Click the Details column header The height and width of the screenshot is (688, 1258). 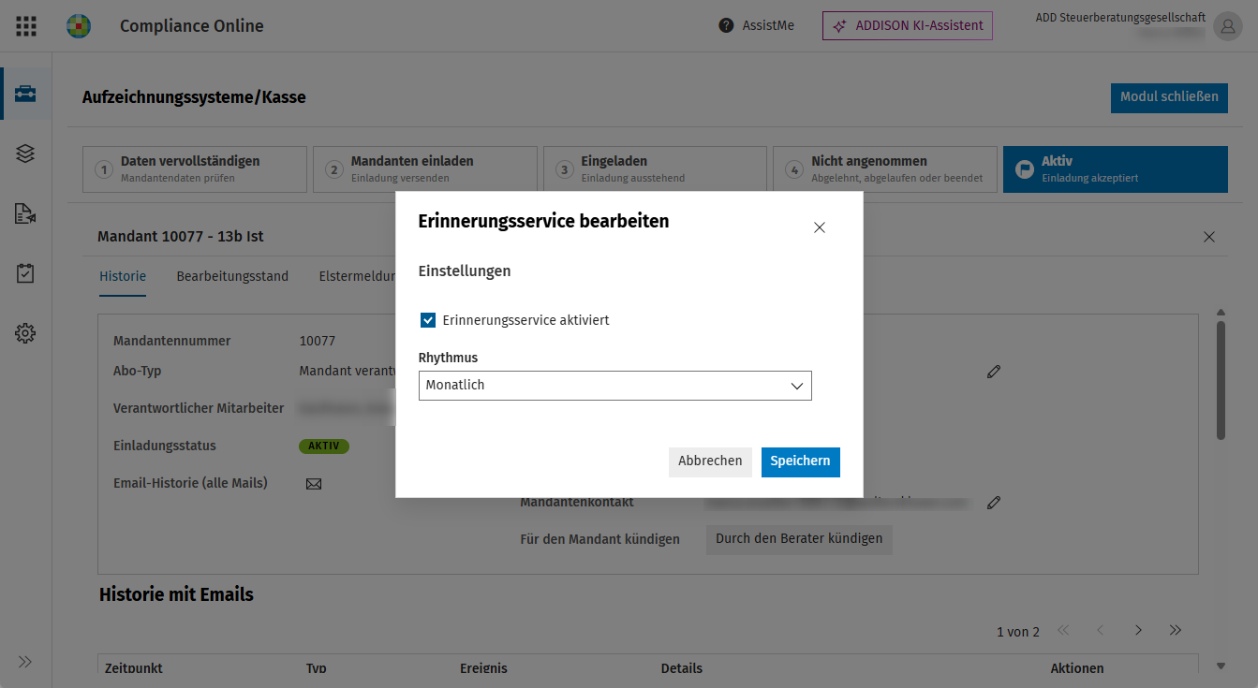click(682, 668)
